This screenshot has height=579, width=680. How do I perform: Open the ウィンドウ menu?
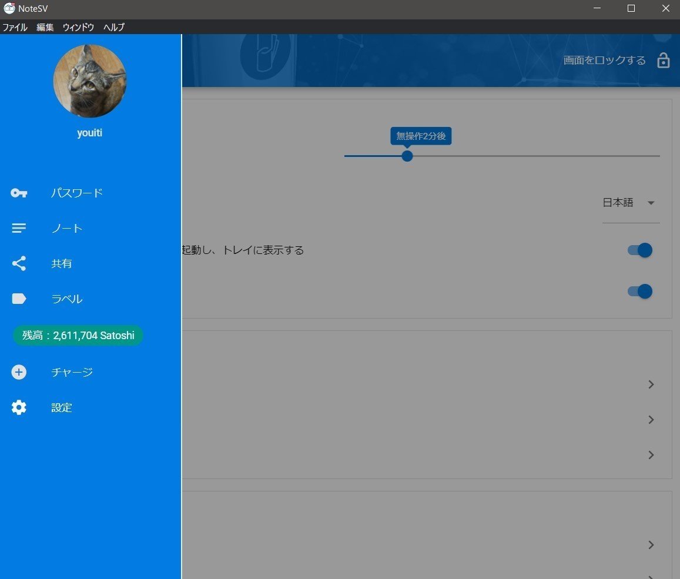(x=78, y=27)
